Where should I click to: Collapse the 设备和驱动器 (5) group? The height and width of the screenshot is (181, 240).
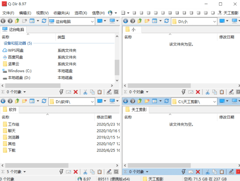tap(18, 43)
